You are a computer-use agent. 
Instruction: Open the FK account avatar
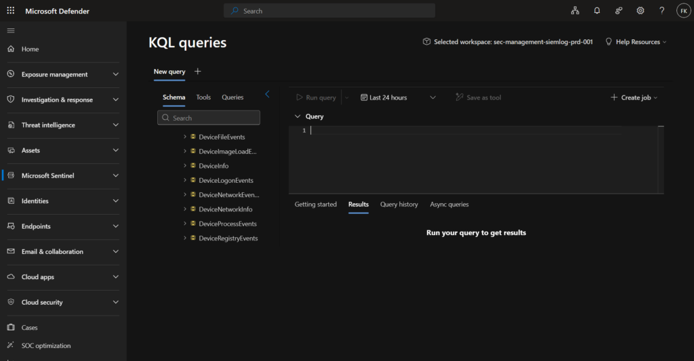683,11
